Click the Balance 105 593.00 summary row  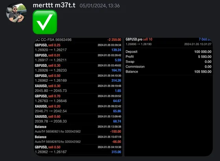(169, 71)
